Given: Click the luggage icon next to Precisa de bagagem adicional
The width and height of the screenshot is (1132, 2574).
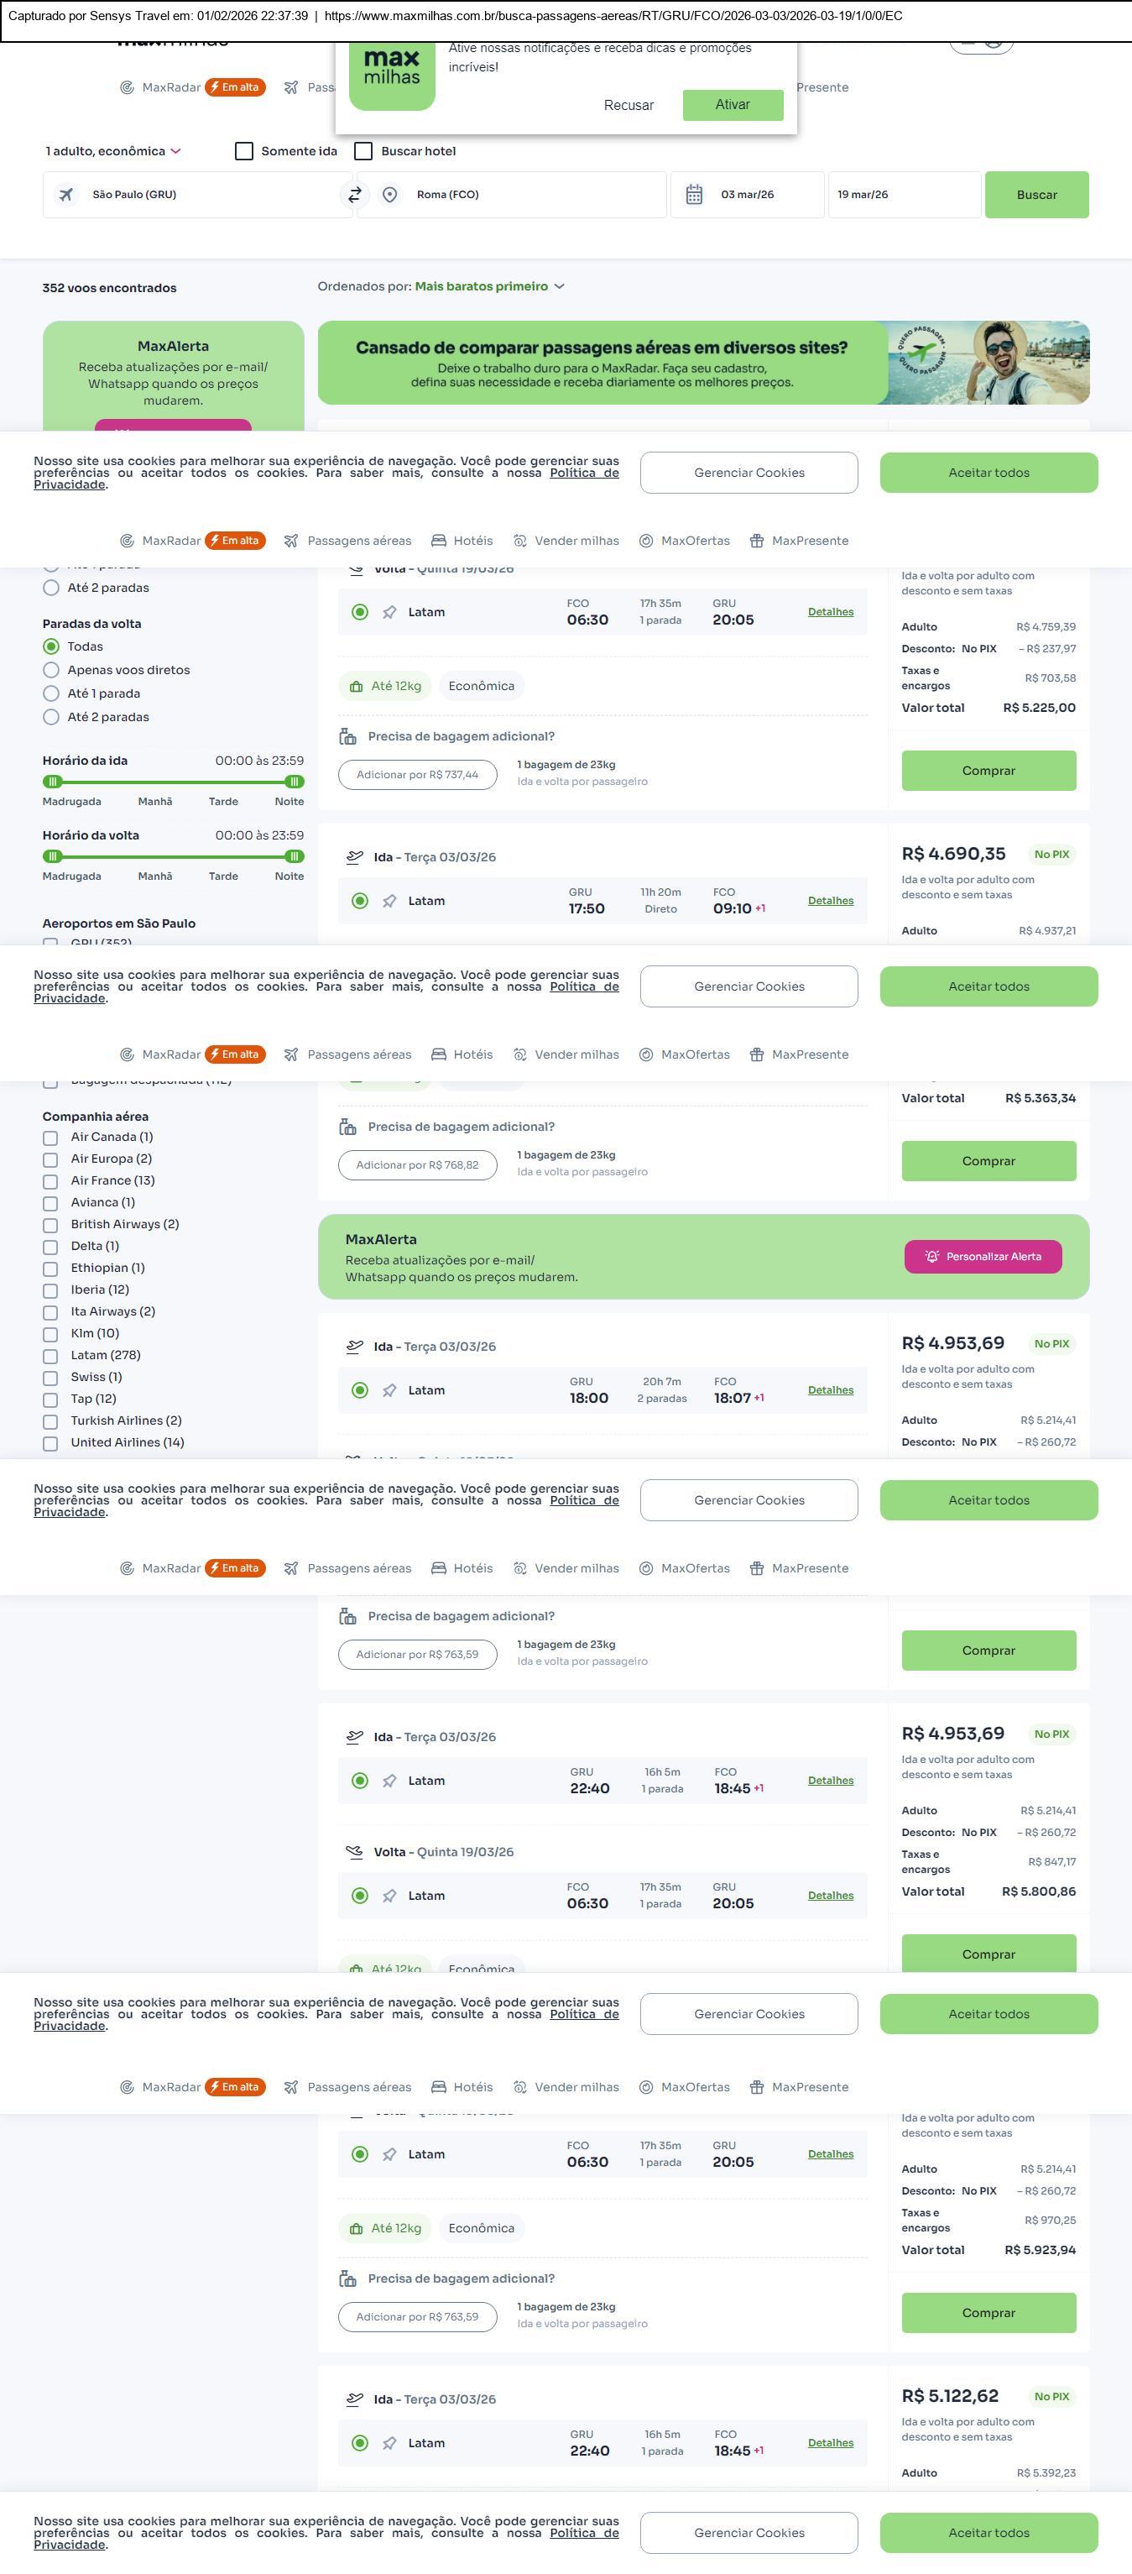Looking at the screenshot, I should (x=347, y=736).
